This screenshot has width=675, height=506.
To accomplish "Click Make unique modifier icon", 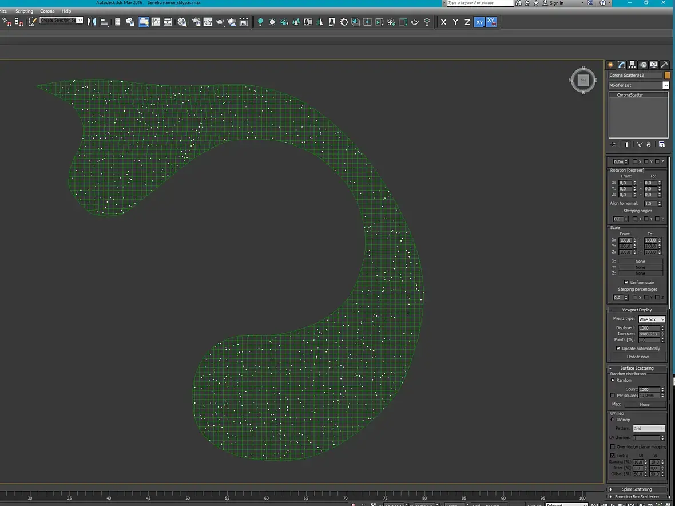I will (640, 144).
